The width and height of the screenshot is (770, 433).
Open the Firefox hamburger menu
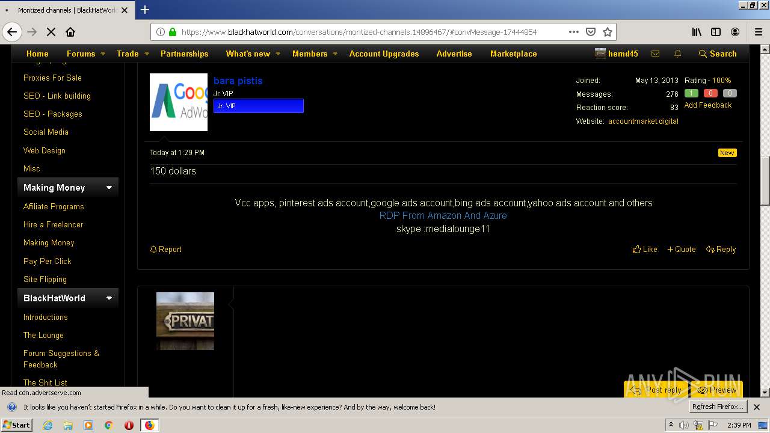(x=759, y=32)
